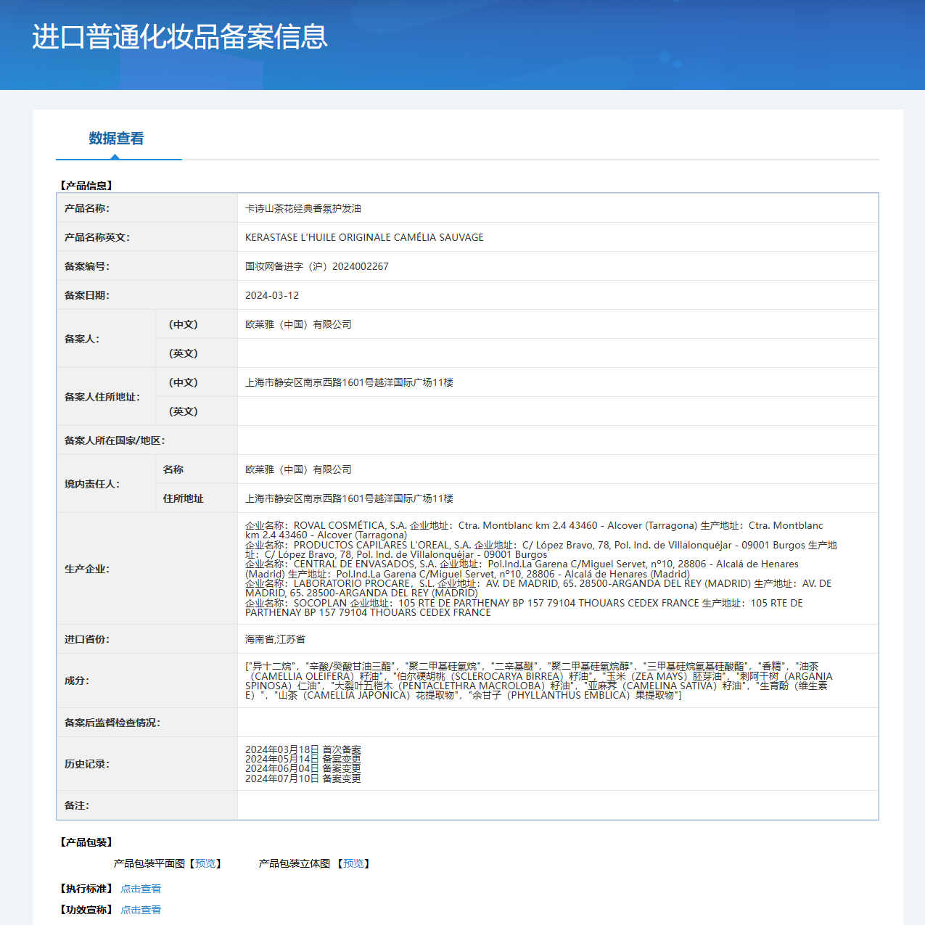Click 点击查看 next to 功效宣称
Screen dimensions: 925x925
pos(141,909)
